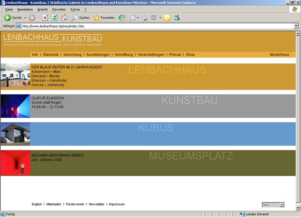The width and height of the screenshot is (301, 218).
Task: Expand the mail icon dropdown arrow
Action: click(x=138, y=18)
